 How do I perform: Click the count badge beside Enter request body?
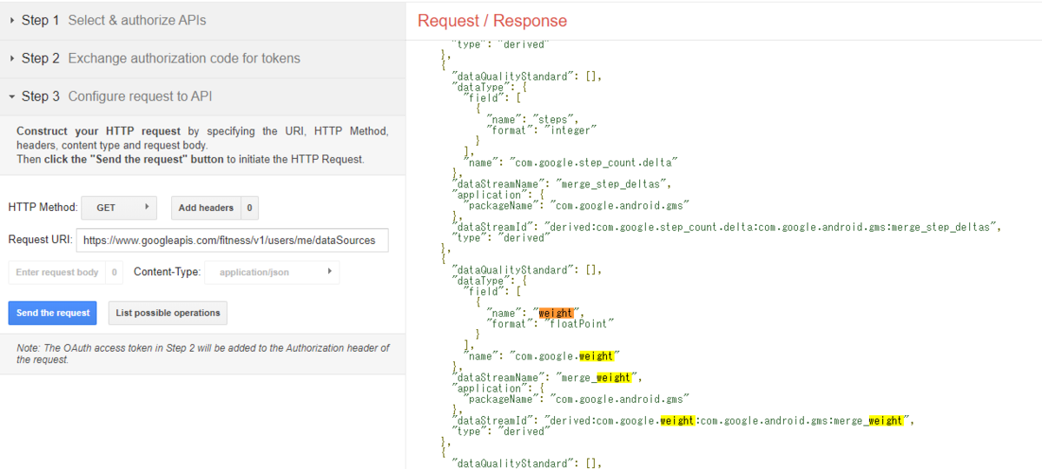(115, 272)
